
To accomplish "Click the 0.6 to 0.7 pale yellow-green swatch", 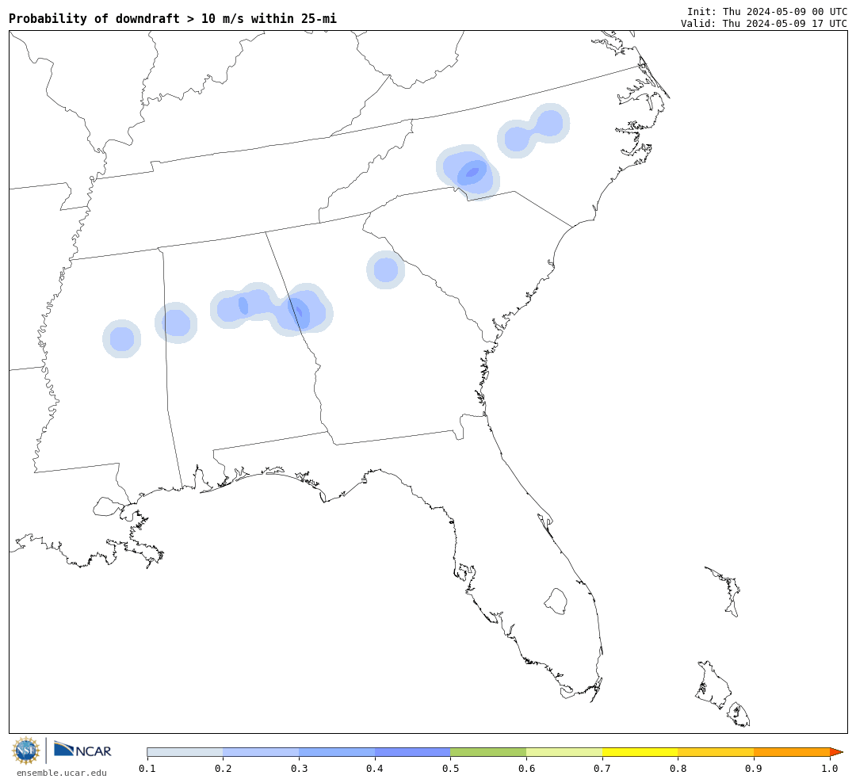I will [x=564, y=752].
